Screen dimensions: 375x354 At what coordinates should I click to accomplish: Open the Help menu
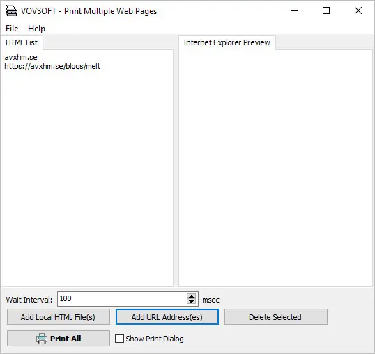tap(36, 29)
